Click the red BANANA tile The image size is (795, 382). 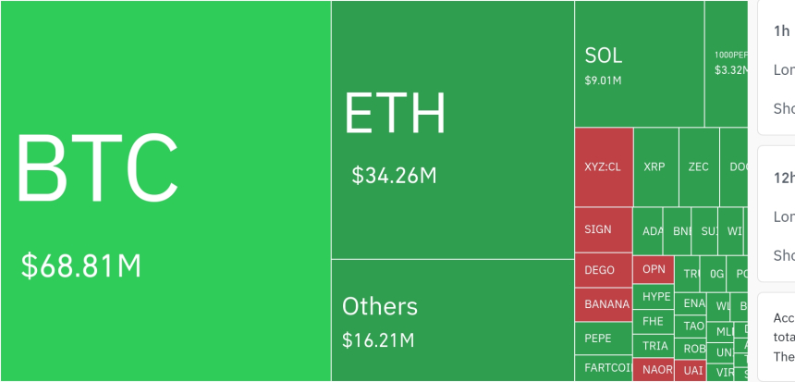point(604,304)
